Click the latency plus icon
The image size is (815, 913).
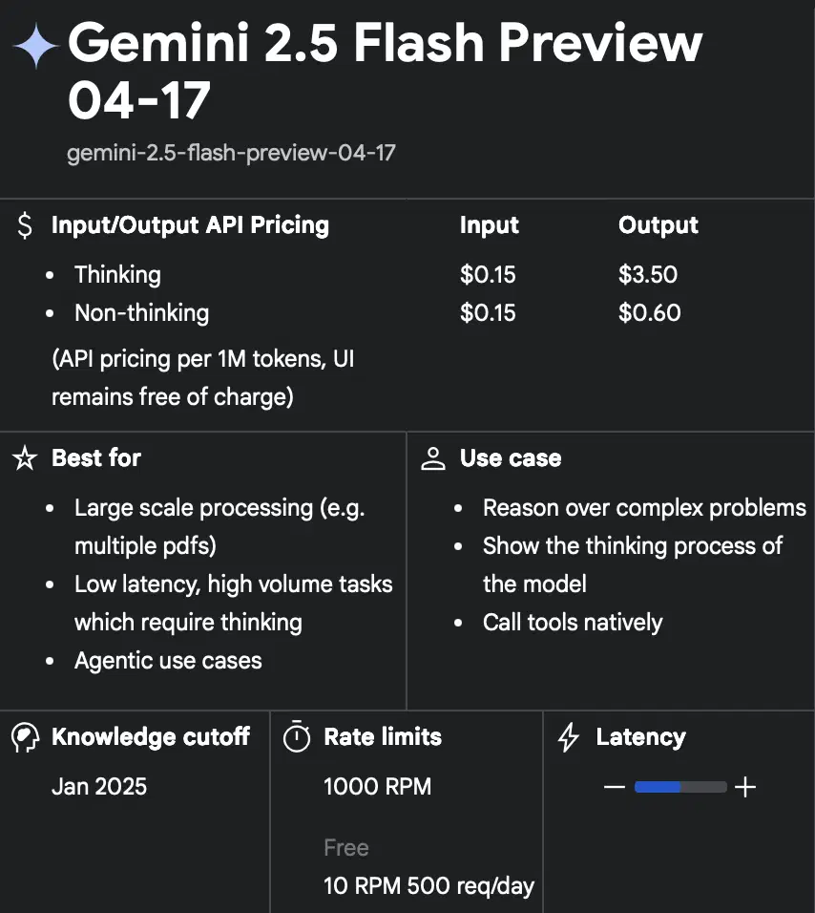(745, 787)
